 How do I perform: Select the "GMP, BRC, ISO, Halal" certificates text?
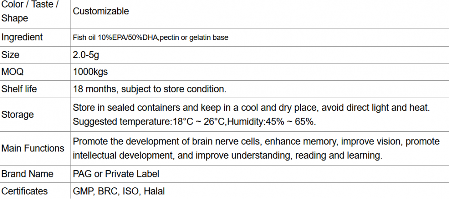(119, 191)
